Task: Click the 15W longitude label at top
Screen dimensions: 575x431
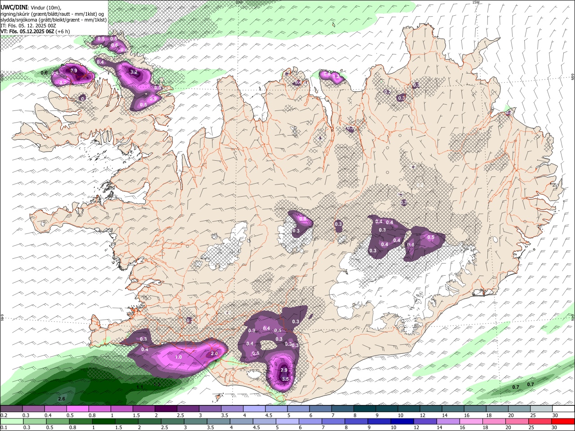Action: pos(476,2)
